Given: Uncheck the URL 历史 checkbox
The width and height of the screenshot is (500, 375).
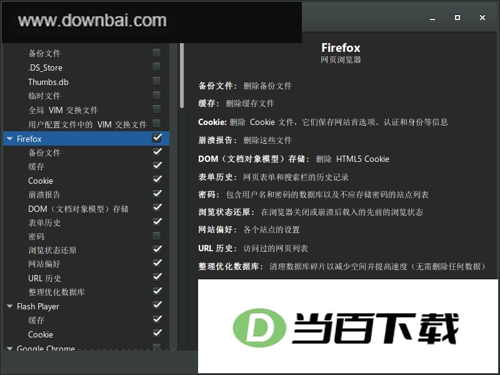Looking at the screenshot, I should coord(157,277).
